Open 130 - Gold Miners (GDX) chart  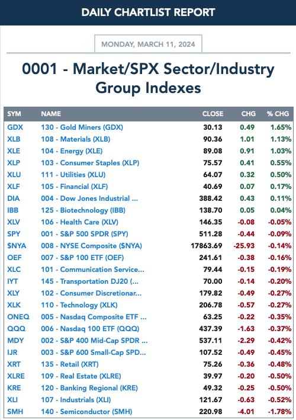coord(82,127)
